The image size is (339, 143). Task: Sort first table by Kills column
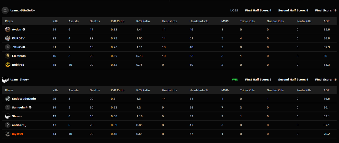(55, 21)
